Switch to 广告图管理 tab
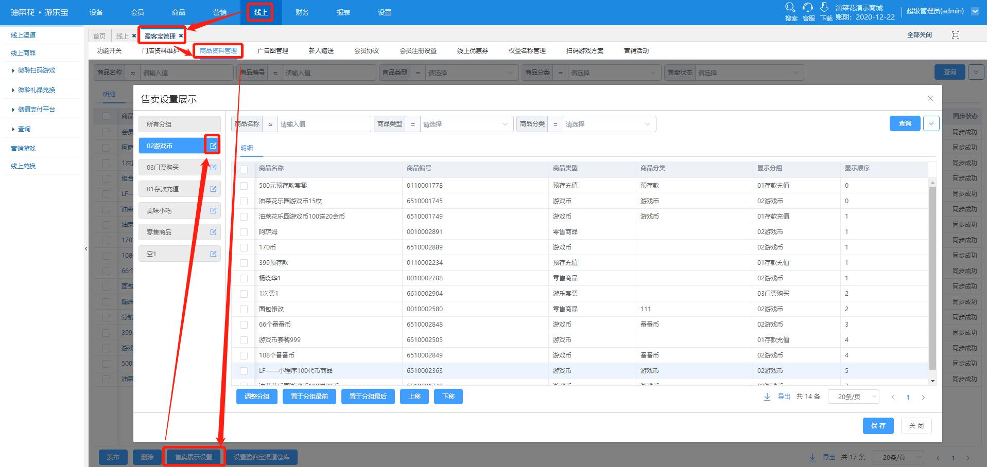The width and height of the screenshot is (987, 467). click(273, 51)
